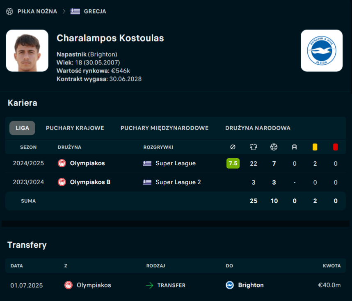Viewport: 352px width, 301px height.
Task: Click the Greek flag in the breadcrumb
Action: tap(75, 11)
